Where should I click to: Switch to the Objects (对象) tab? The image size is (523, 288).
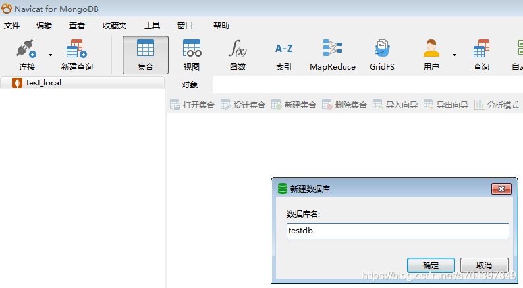(x=190, y=85)
